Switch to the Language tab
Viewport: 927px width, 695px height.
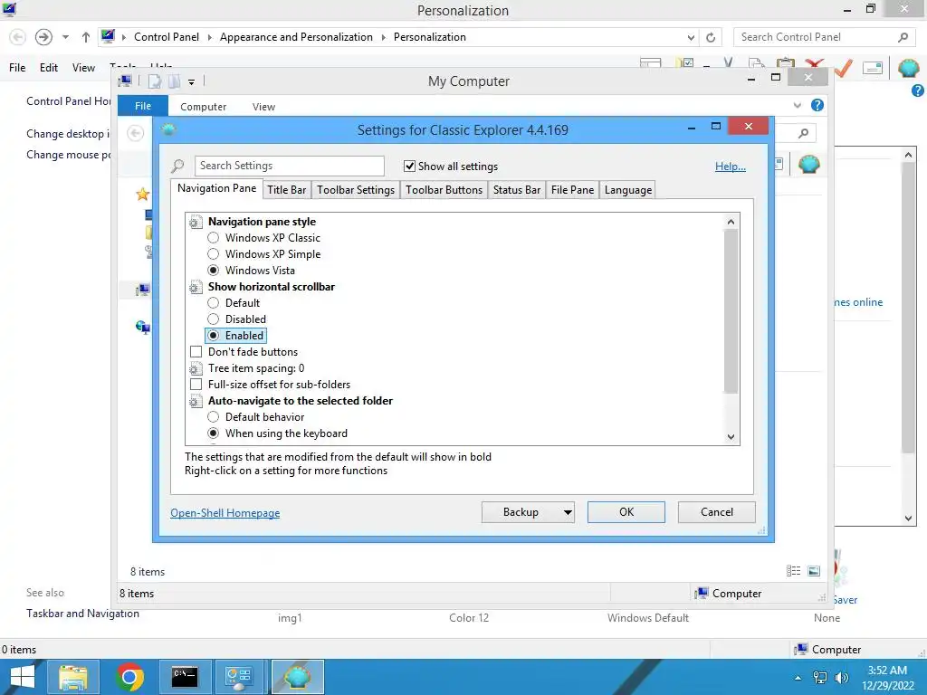[x=628, y=190]
